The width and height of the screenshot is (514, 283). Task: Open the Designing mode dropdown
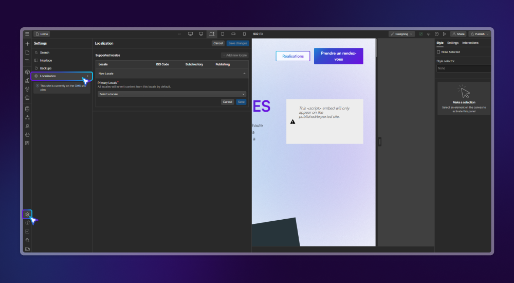401,34
